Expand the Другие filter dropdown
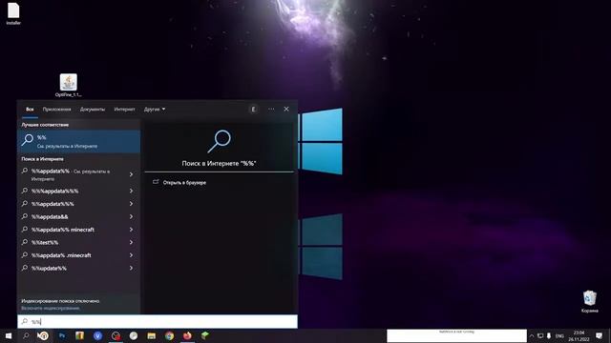Image resolution: width=611 pixels, height=343 pixels. [155, 110]
